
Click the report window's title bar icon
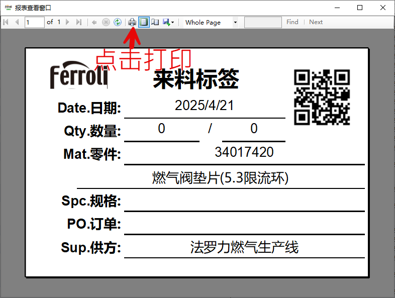[9, 8]
